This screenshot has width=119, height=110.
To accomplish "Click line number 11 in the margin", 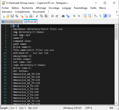I will pos(5,56).
